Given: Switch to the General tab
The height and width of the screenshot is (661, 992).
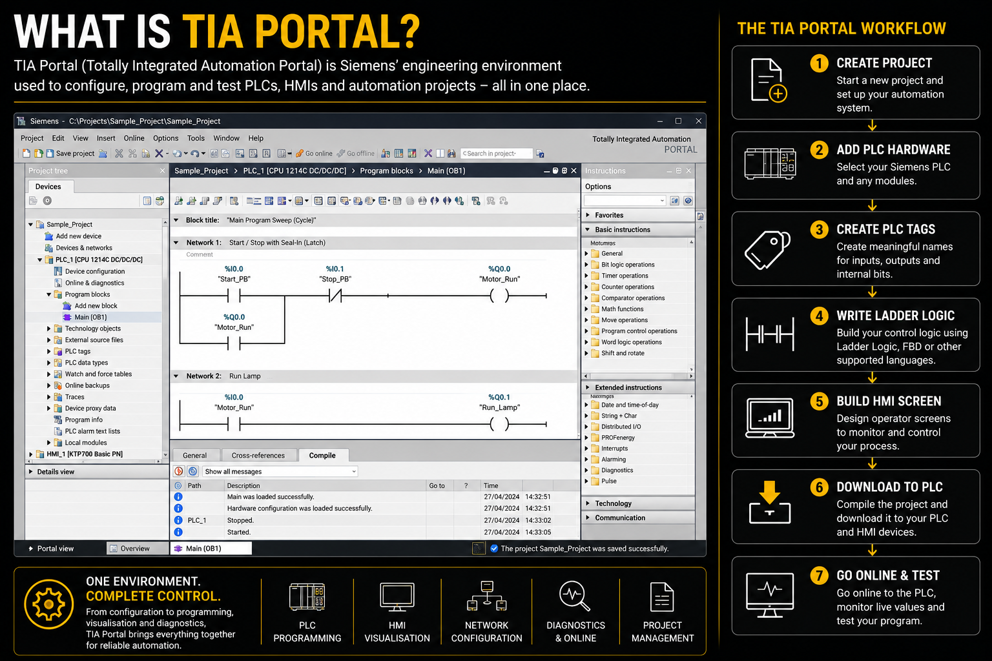Looking at the screenshot, I should 195,456.
